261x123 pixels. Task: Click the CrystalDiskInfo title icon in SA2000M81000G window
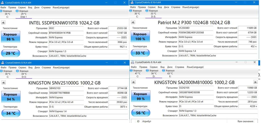pyautogui.click(x=133, y=62)
